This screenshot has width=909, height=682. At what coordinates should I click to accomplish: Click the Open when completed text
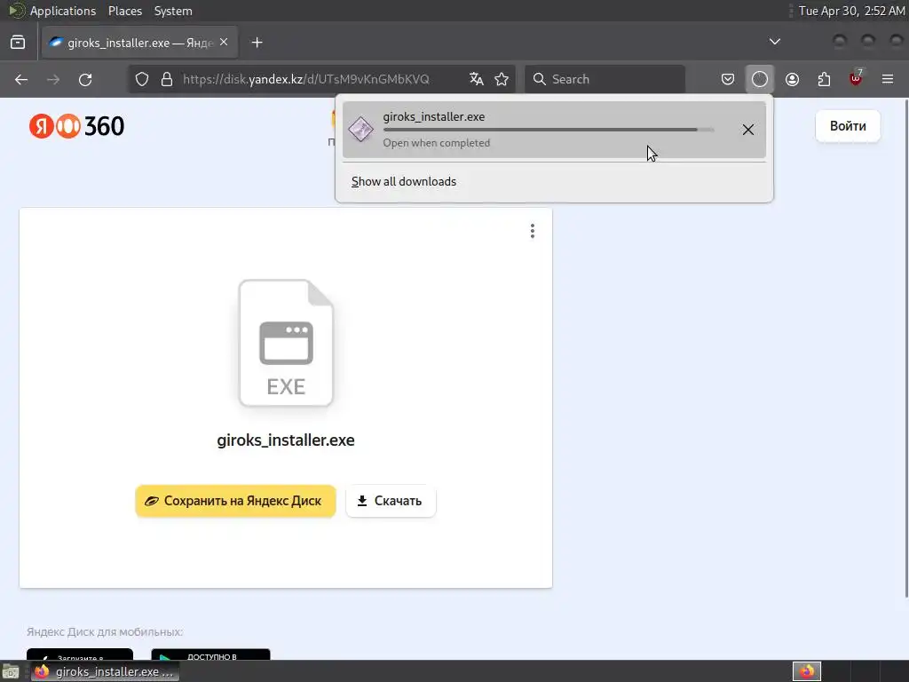pyautogui.click(x=436, y=143)
